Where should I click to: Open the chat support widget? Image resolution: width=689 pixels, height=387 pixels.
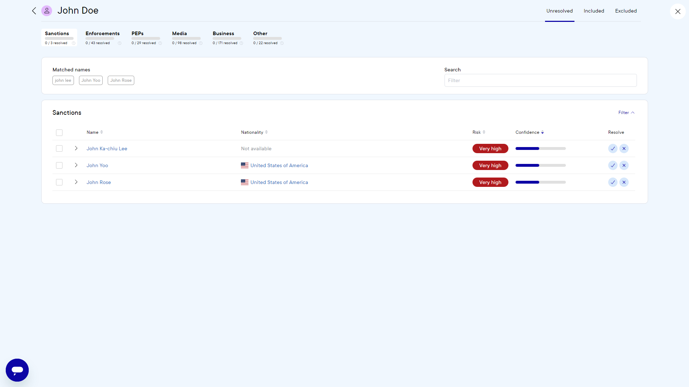pyautogui.click(x=17, y=370)
